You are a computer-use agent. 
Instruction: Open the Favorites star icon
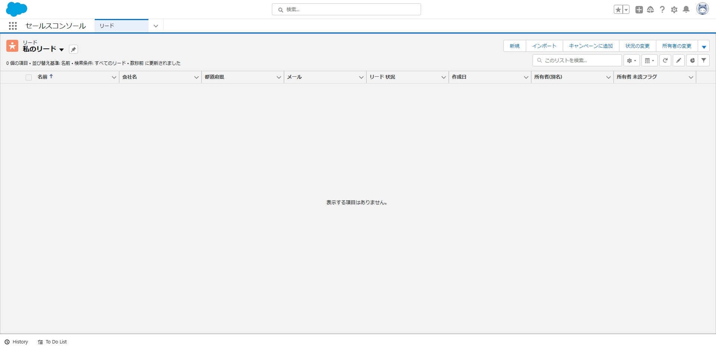[x=618, y=10]
